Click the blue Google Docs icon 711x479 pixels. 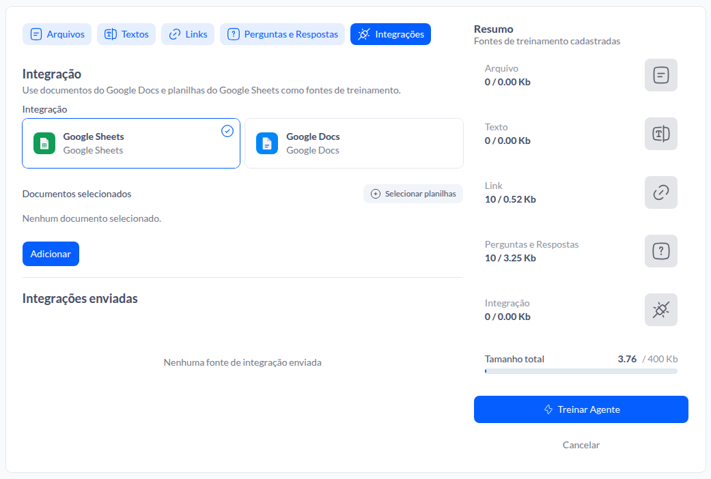point(267,143)
